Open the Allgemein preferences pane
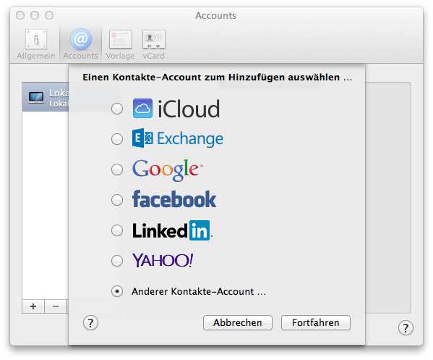The height and width of the screenshot is (360, 433). click(36, 44)
